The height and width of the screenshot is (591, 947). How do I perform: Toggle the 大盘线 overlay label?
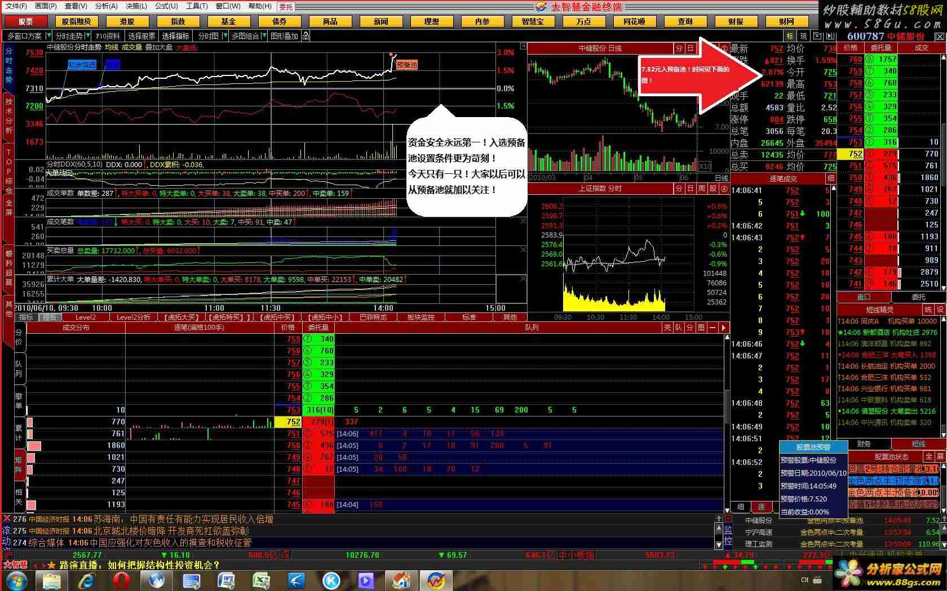186,48
